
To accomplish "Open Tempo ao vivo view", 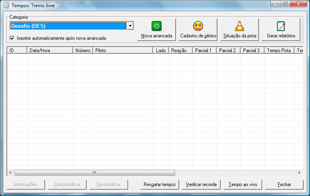I will point(243,184).
